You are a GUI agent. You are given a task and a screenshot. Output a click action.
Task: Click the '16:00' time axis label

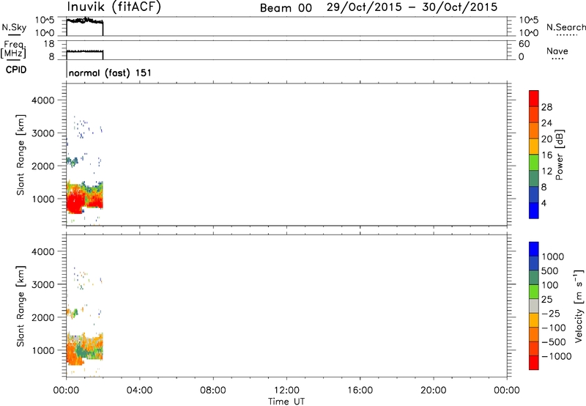point(360,391)
